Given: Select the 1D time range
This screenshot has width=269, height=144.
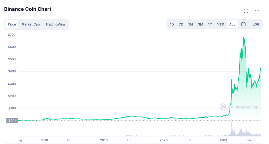Looking at the screenshot, I should click(x=172, y=24).
